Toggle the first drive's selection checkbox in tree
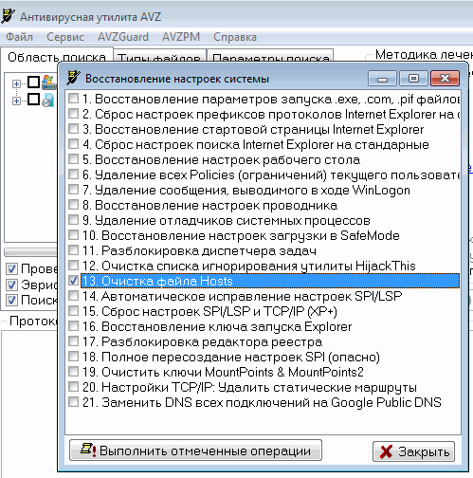 33,83
